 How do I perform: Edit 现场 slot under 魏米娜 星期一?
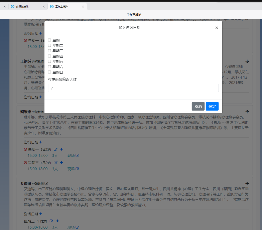(x=77, y=155)
